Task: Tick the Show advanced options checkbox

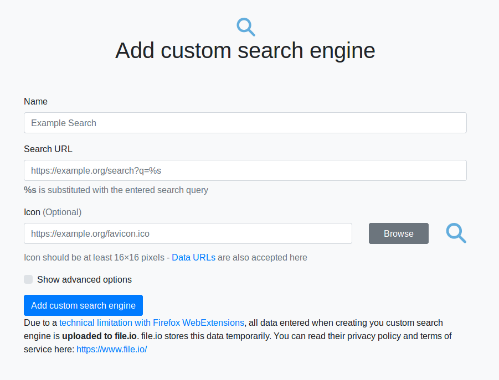Action: point(28,279)
